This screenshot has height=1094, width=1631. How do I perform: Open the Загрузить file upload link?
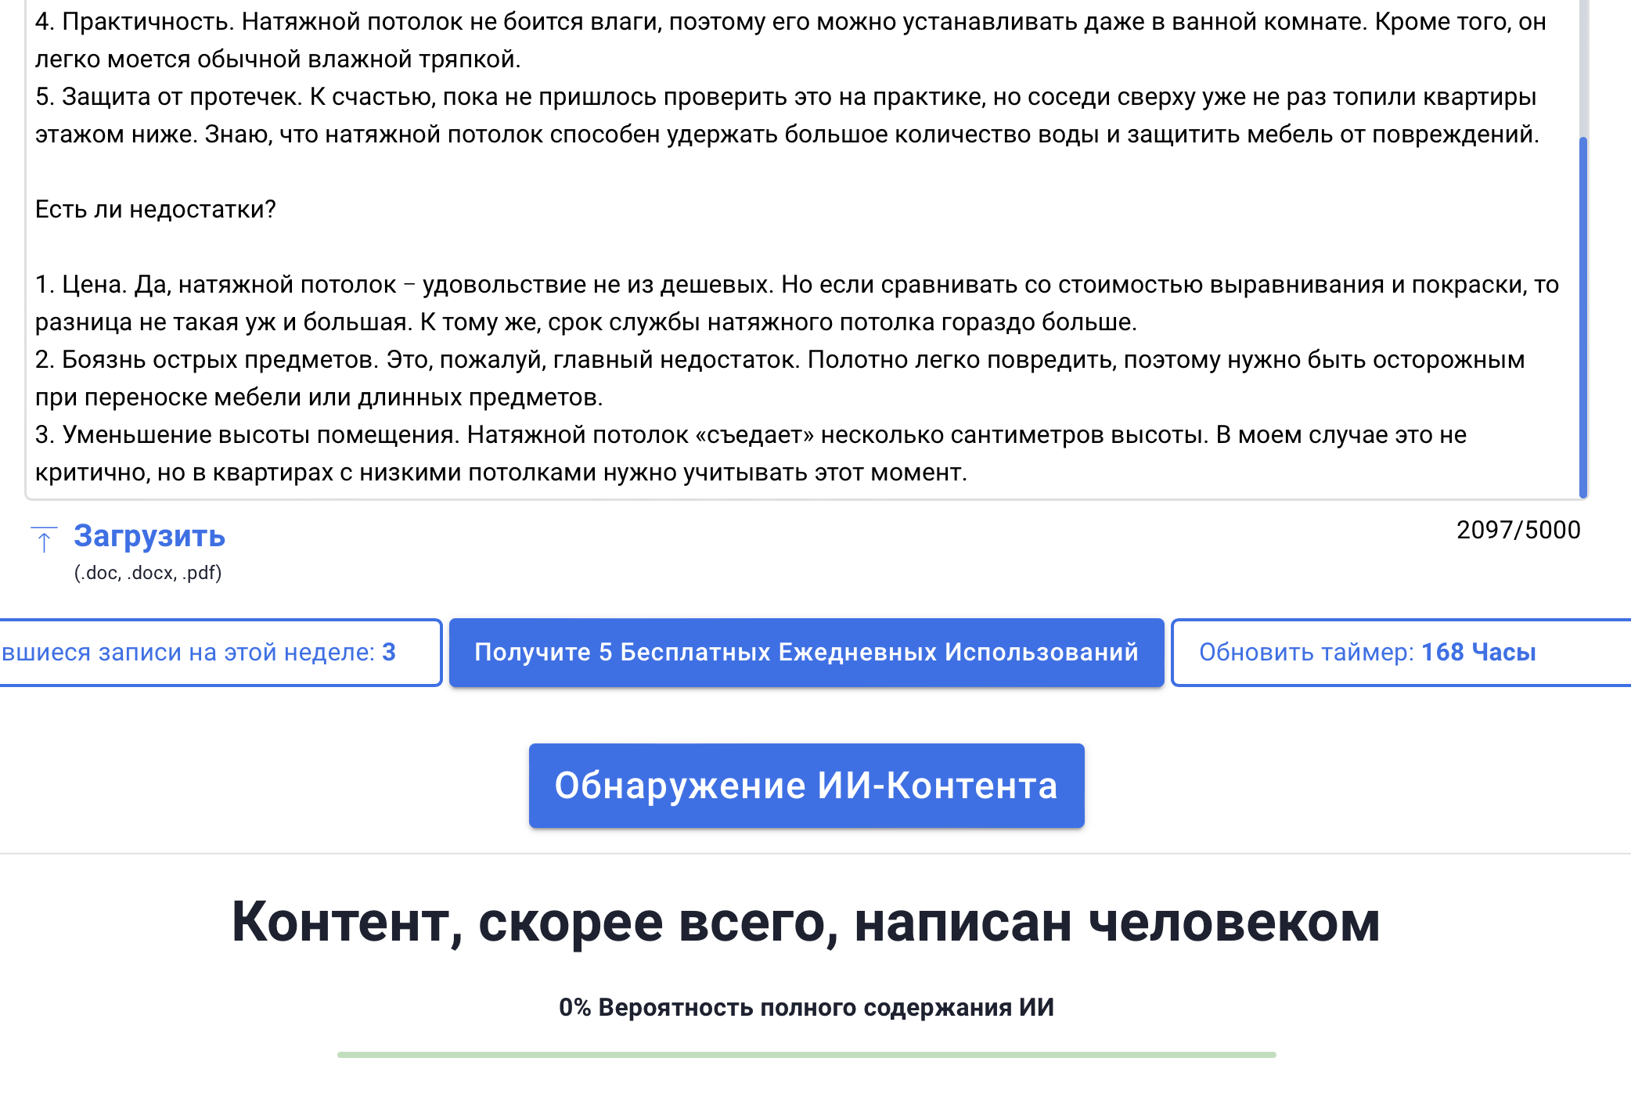tap(149, 536)
